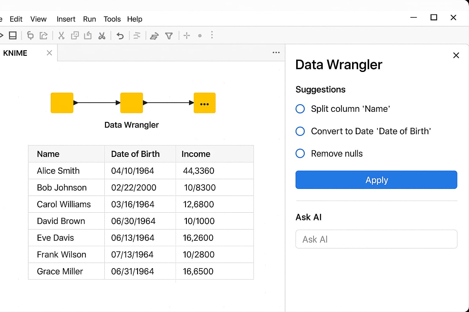Image resolution: width=469 pixels, height=312 pixels.
Task: Click the date "06/31/1964"
Action: [133, 271]
